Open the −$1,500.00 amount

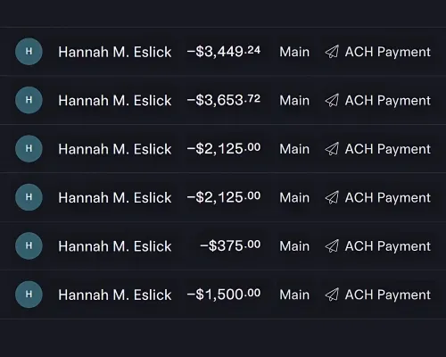[x=224, y=295]
